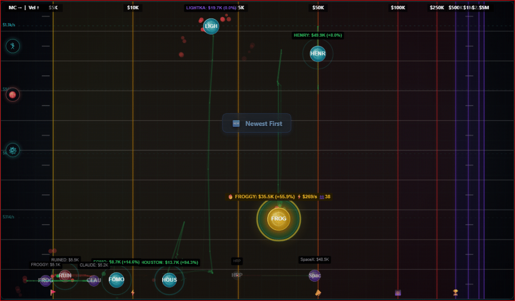This screenshot has height=301, width=515.
Task: Click the $5K market cap marker label
Action: point(53,8)
